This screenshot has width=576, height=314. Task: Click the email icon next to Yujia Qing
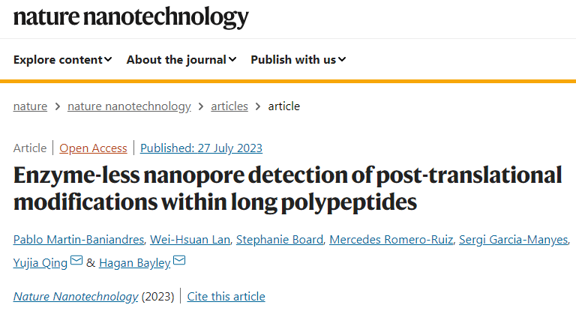[x=76, y=262]
